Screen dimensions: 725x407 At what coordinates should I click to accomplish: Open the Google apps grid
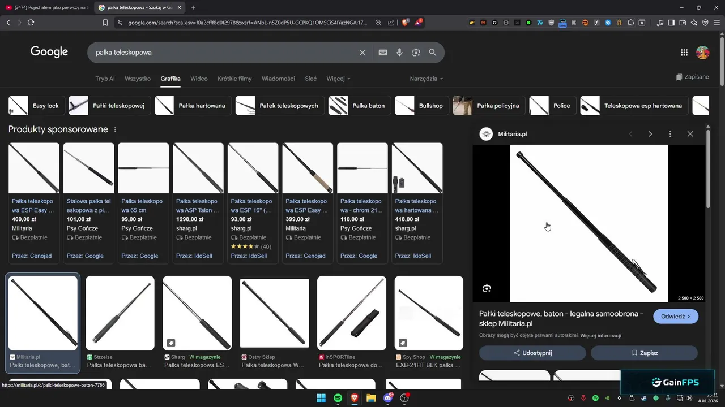tap(684, 53)
